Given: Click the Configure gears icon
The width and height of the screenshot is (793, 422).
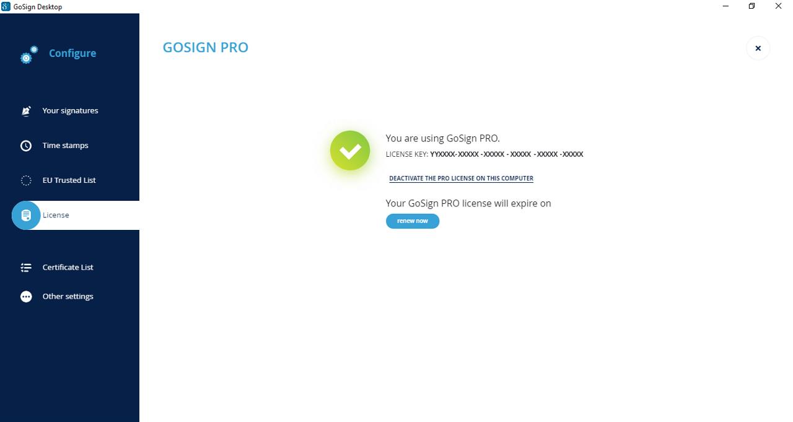Looking at the screenshot, I should pos(28,55).
